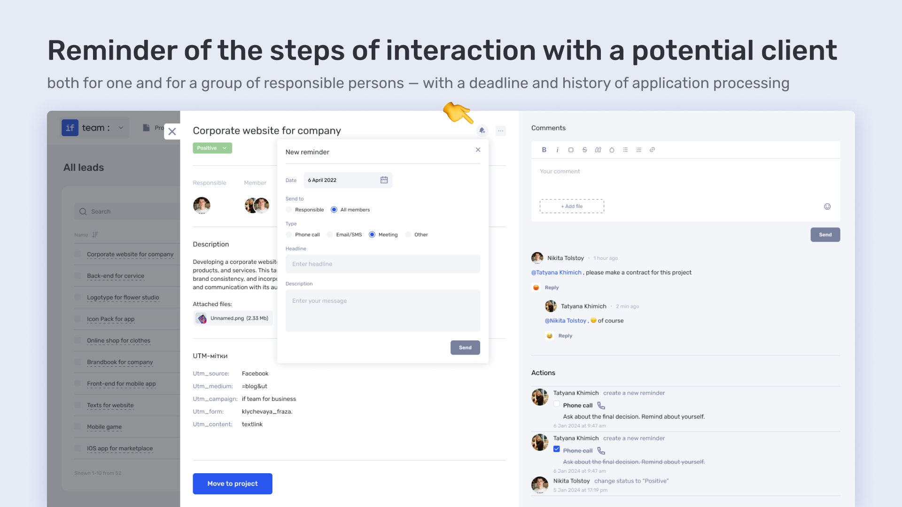Open the three-dots more options menu
Image resolution: width=902 pixels, height=507 pixels.
point(501,131)
